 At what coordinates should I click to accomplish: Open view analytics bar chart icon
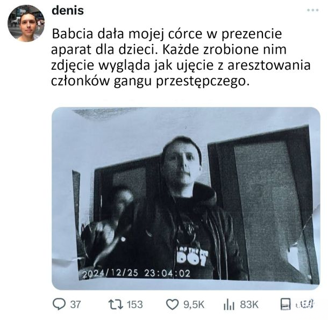click(229, 304)
